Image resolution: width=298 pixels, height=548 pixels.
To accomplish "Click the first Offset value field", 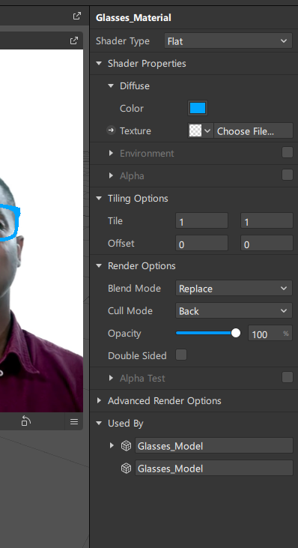I will (x=201, y=243).
